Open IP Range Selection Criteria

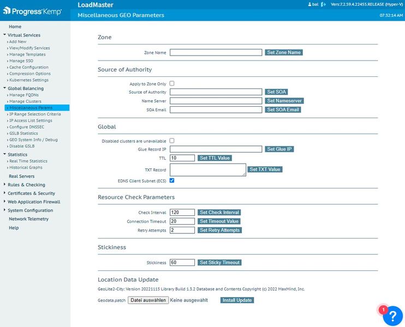pyautogui.click(x=35, y=114)
